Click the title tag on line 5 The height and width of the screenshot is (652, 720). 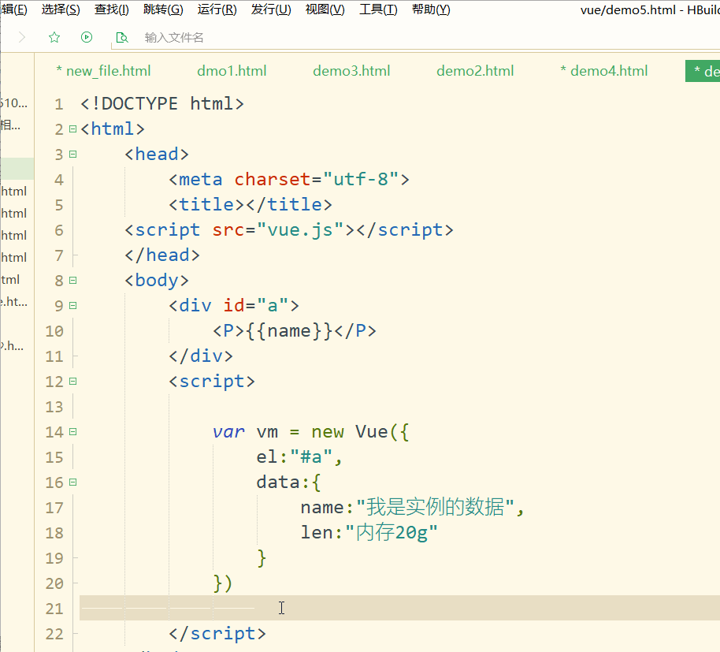[x=251, y=204]
